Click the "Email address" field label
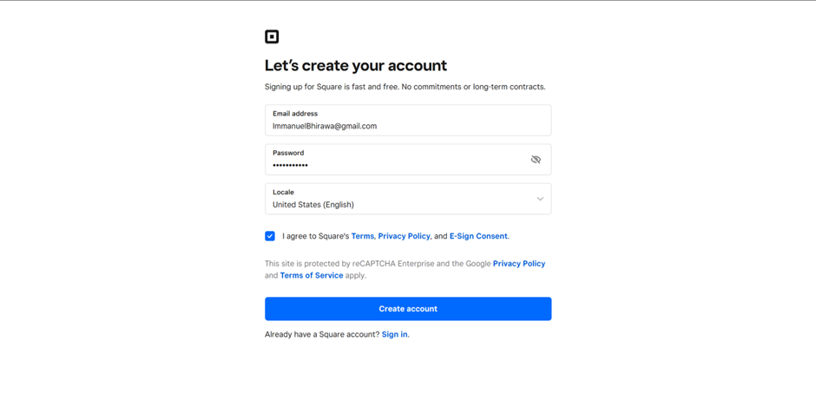The image size is (816, 394). coord(295,114)
